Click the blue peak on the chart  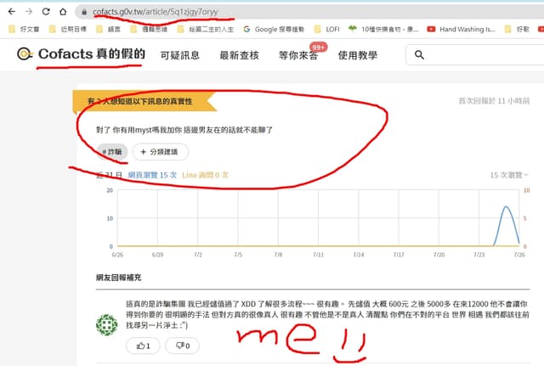(507, 207)
